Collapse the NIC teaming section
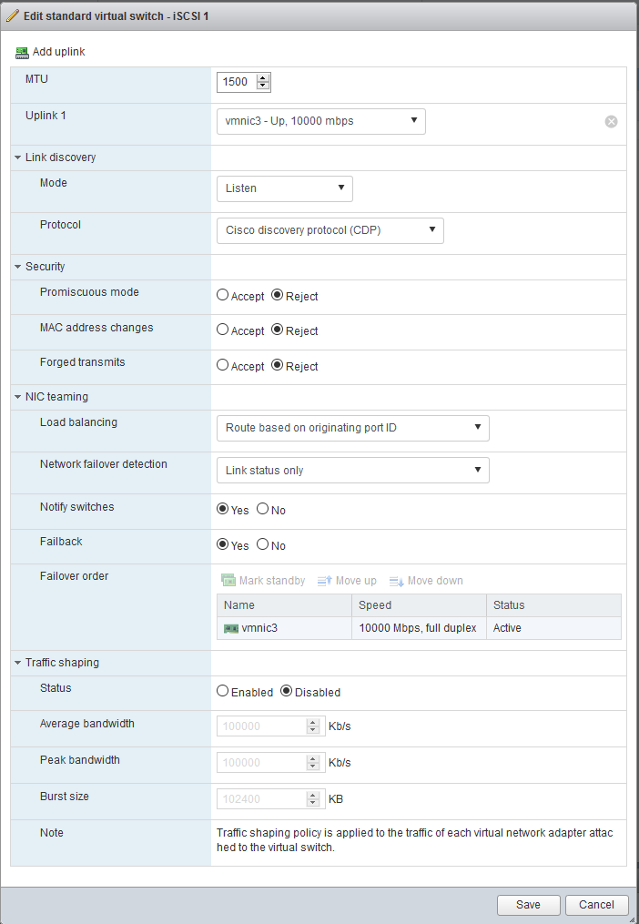 click(x=17, y=397)
